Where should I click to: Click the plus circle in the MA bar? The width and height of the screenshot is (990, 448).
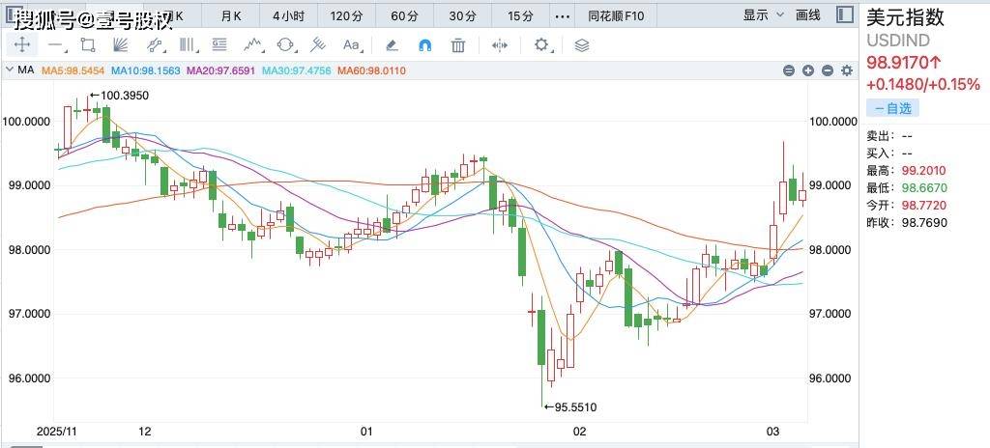808,70
